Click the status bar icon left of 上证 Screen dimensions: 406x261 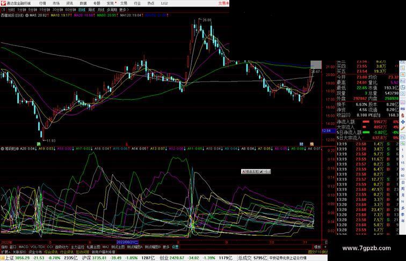point(2,258)
